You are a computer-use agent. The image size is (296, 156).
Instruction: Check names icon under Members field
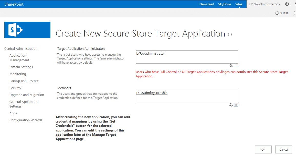231,105
